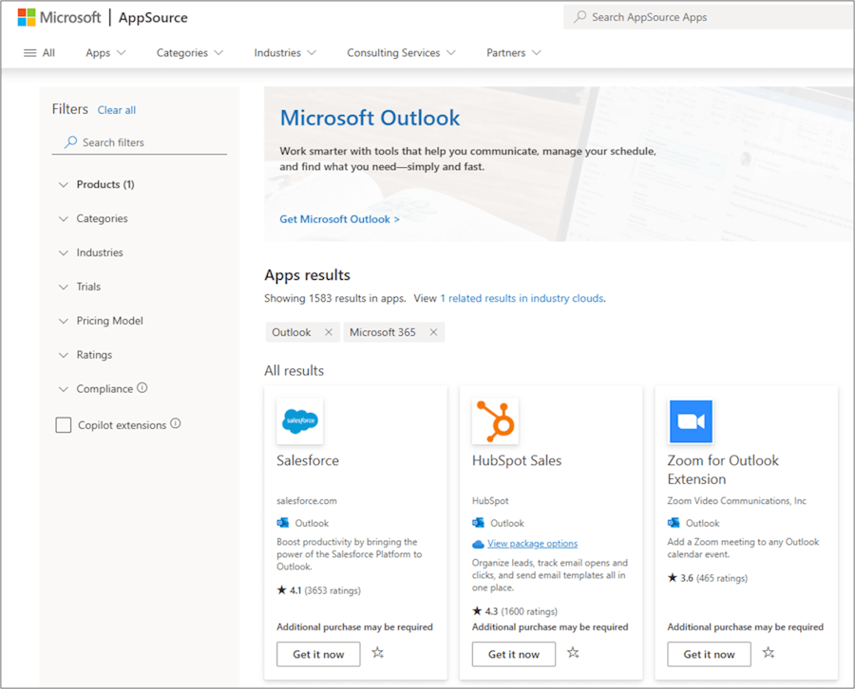Screen dimensions: 855x689
Task: Add Salesforce to favorites with the star icon
Action: coord(377,654)
